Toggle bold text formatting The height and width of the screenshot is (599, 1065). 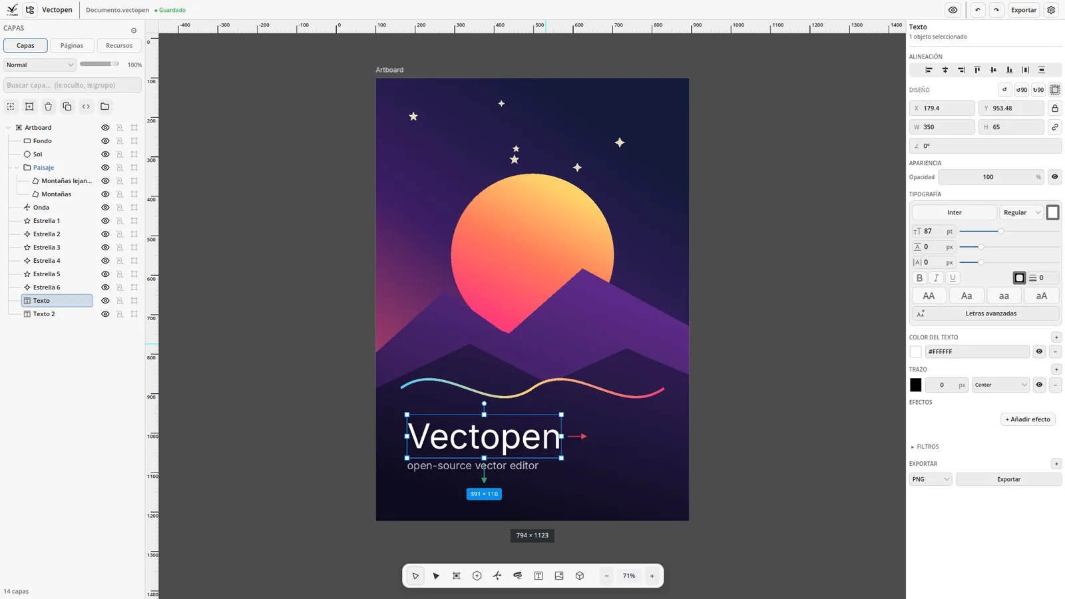[x=920, y=278]
